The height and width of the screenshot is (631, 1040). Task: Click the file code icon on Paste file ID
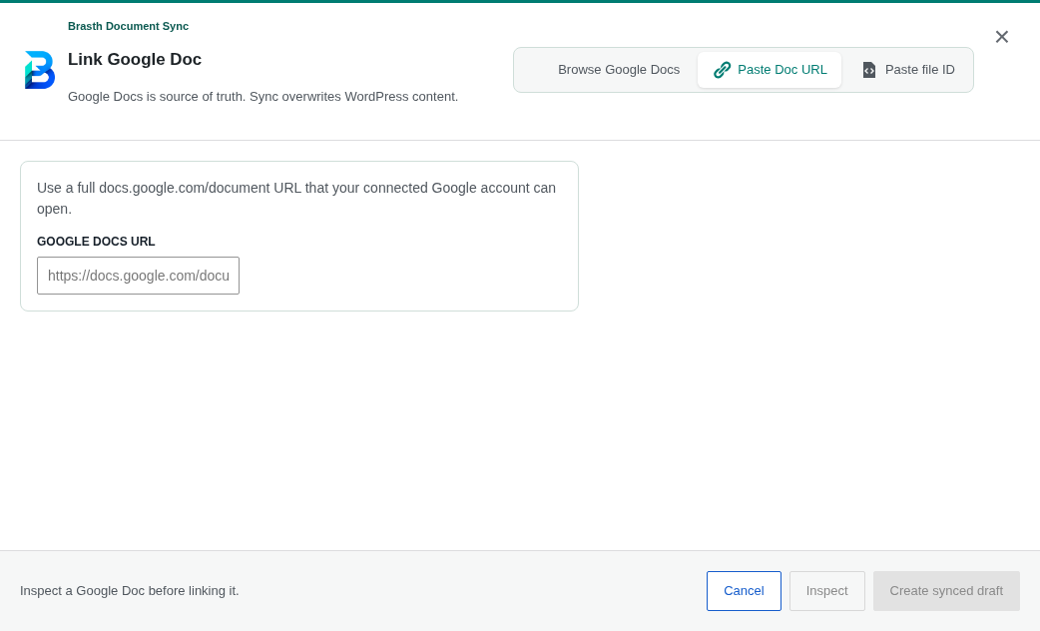pos(869,70)
